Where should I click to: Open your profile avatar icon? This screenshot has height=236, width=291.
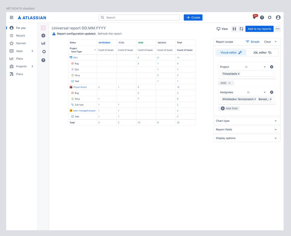[x=278, y=17]
